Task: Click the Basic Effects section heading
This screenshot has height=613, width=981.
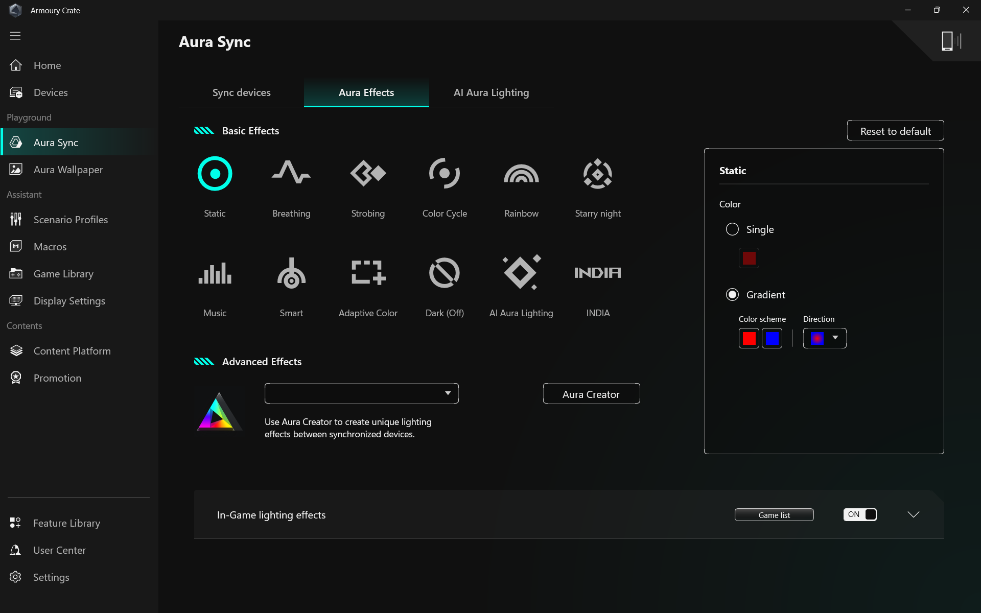Action: (250, 131)
